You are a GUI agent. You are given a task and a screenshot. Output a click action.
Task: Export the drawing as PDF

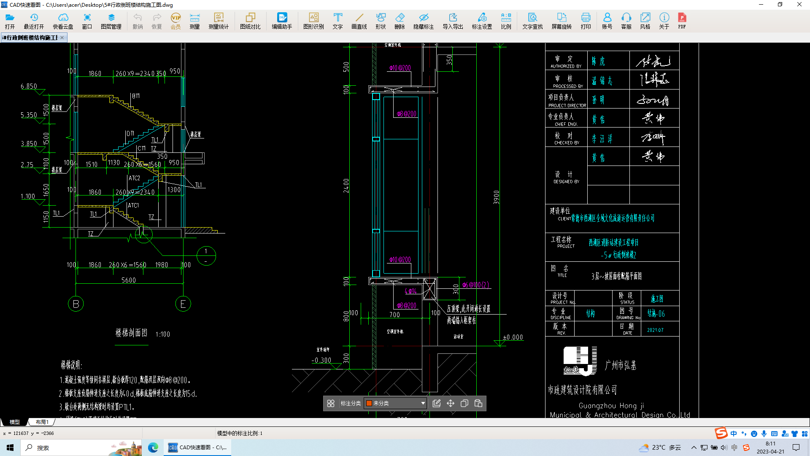(682, 21)
